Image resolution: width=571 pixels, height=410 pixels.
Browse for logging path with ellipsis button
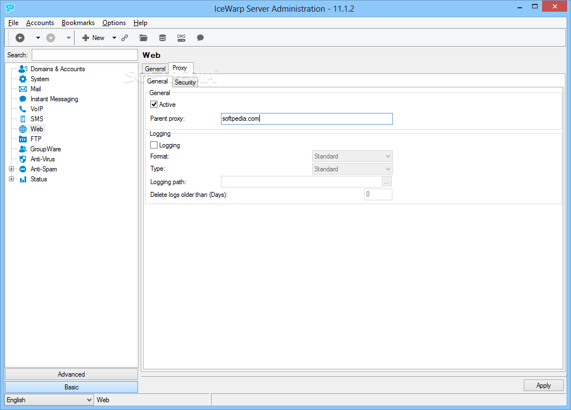point(387,181)
